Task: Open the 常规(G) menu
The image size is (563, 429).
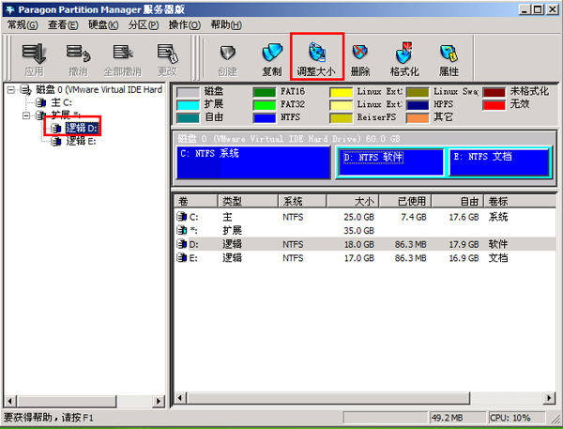Action: [23, 24]
